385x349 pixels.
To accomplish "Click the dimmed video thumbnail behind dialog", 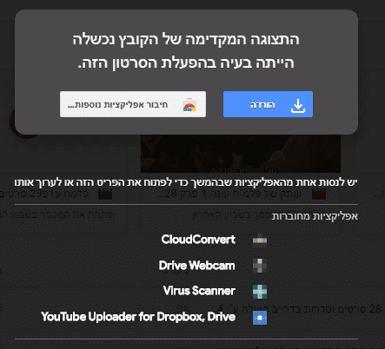I will tap(241, 154).
